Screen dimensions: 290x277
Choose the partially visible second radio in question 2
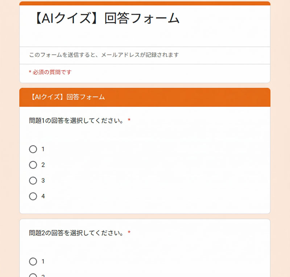pos(33,275)
